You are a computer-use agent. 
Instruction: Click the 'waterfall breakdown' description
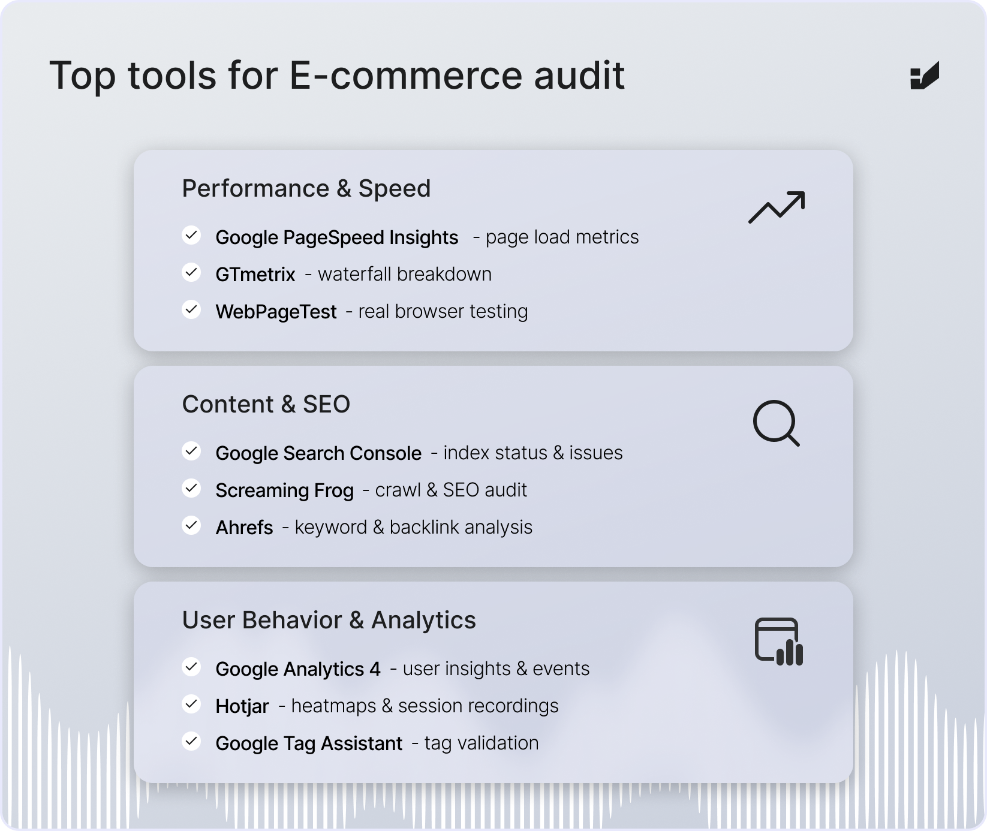(405, 274)
